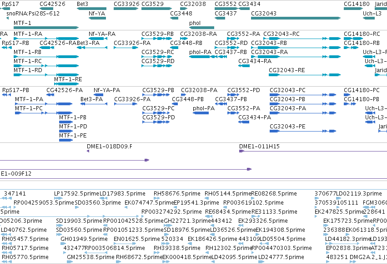Click BAC clone DME1-018D09.F

[110, 147]
